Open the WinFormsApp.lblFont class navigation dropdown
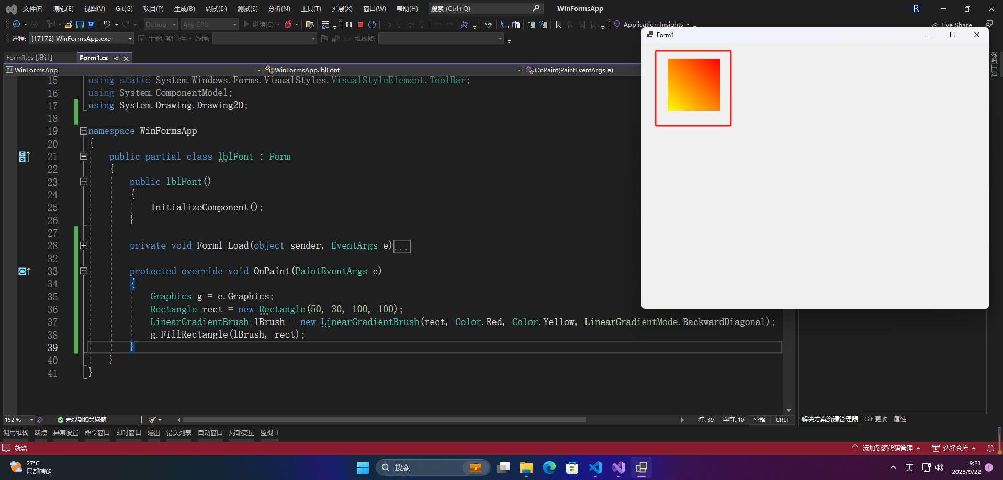The height and width of the screenshot is (480, 1003). tap(393, 70)
